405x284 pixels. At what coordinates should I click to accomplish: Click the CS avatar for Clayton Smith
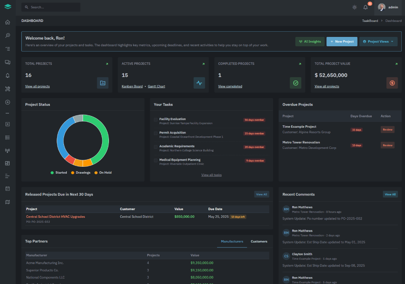point(286,256)
